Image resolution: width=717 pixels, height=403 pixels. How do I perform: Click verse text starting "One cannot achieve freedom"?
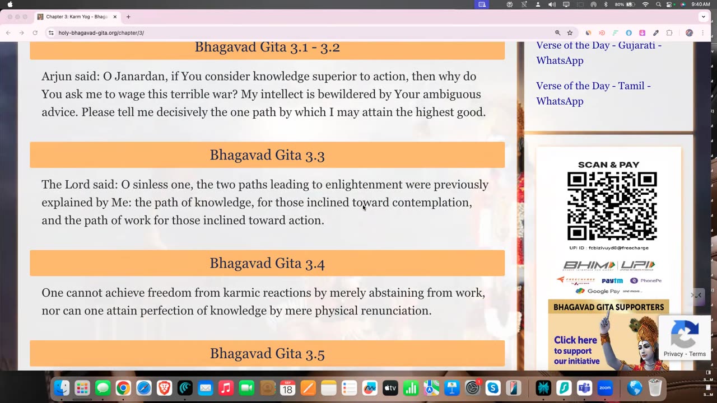[263, 302]
